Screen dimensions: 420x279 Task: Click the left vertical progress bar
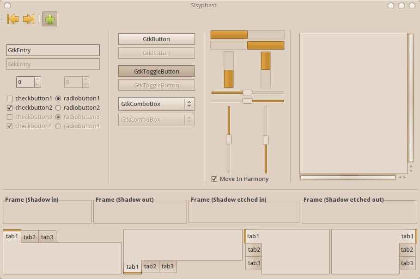[x=229, y=70]
